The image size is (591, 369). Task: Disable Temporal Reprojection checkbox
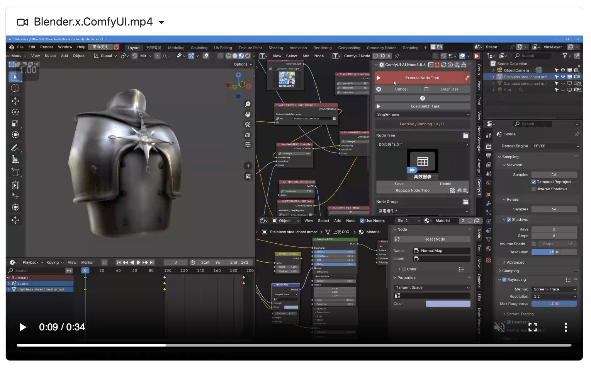[x=533, y=182]
